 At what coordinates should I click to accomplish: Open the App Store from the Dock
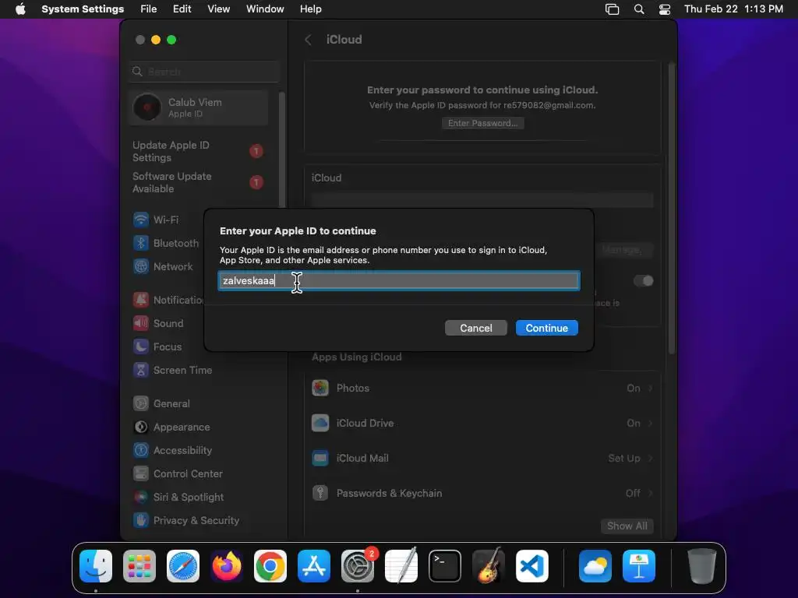pyautogui.click(x=314, y=566)
